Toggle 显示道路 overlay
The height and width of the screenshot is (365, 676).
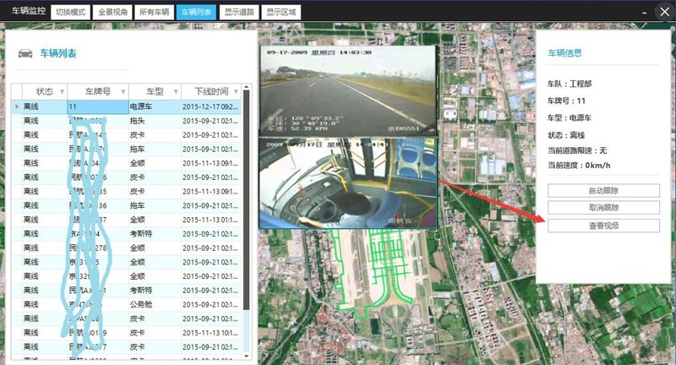pyautogui.click(x=239, y=12)
